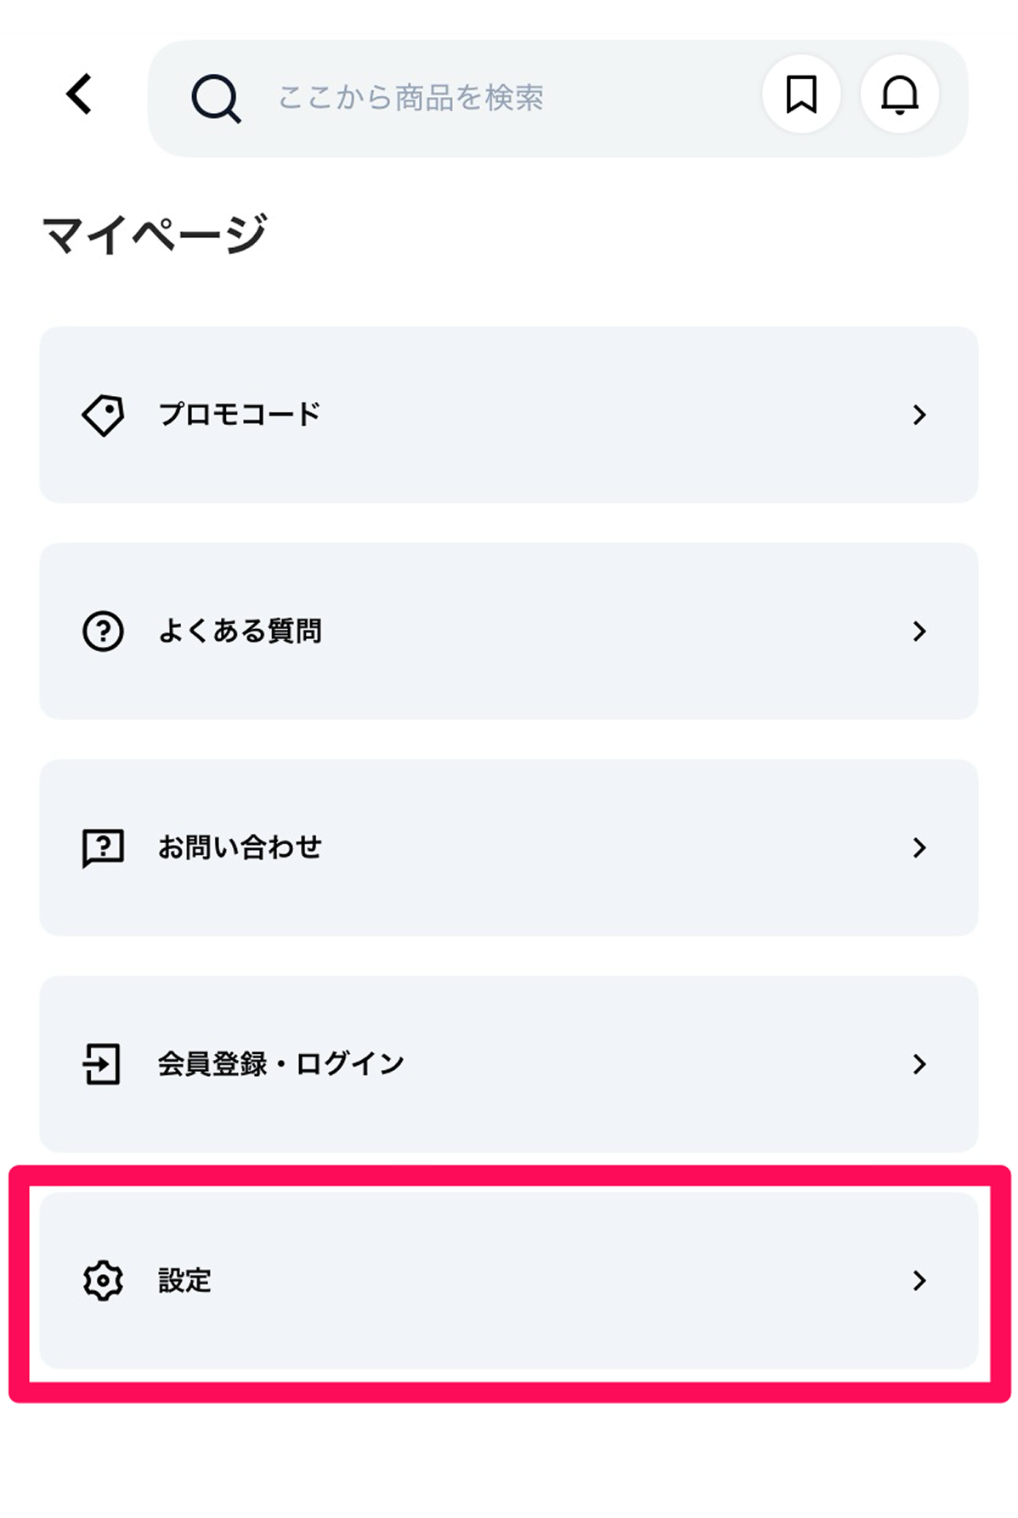Expand the お問い合わせ row chevron
Screen dimensions: 1018x1518
(x=919, y=848)
